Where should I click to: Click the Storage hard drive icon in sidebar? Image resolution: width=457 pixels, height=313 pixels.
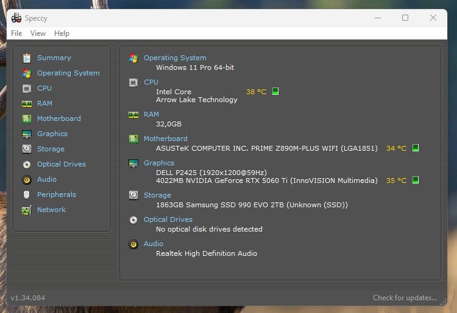pyautogui.click(x=27, y=149)
